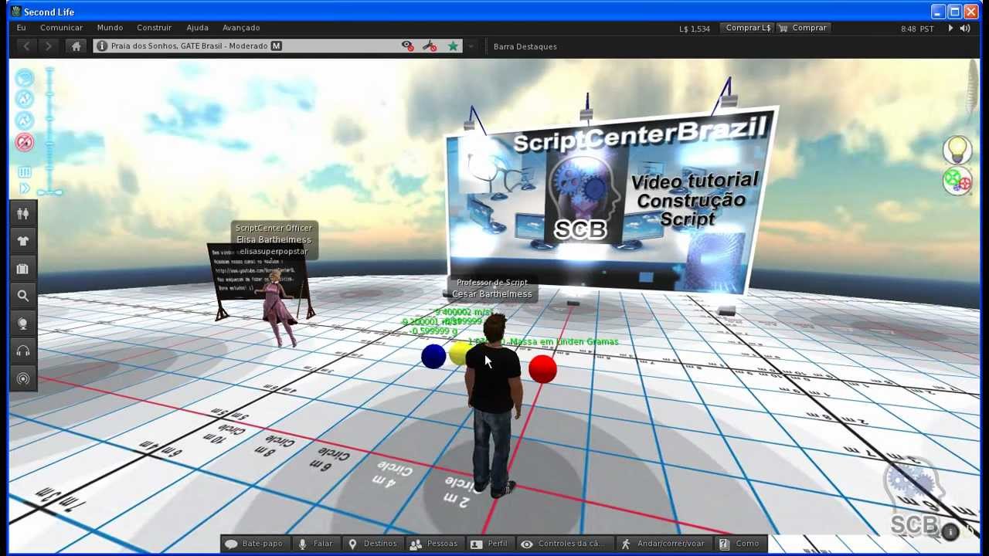Viewport: 989px width, 556px height.
Task: Open the Mundo menu
Action: [x=110, y=28]
